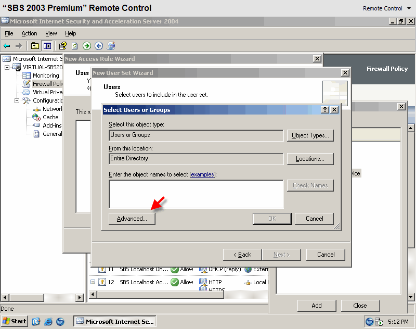Click the Start button
Screen dimensions: 416x329
coord(15,321)
